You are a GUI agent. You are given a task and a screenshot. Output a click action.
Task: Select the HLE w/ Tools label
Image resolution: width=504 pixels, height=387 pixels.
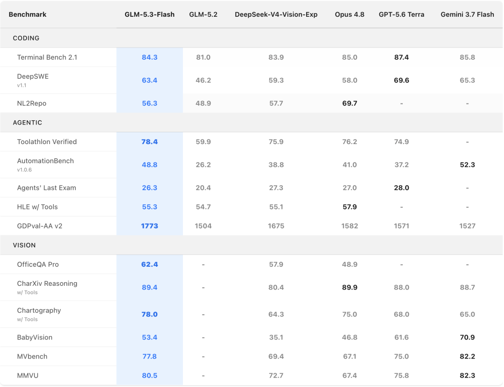(37, 207)
